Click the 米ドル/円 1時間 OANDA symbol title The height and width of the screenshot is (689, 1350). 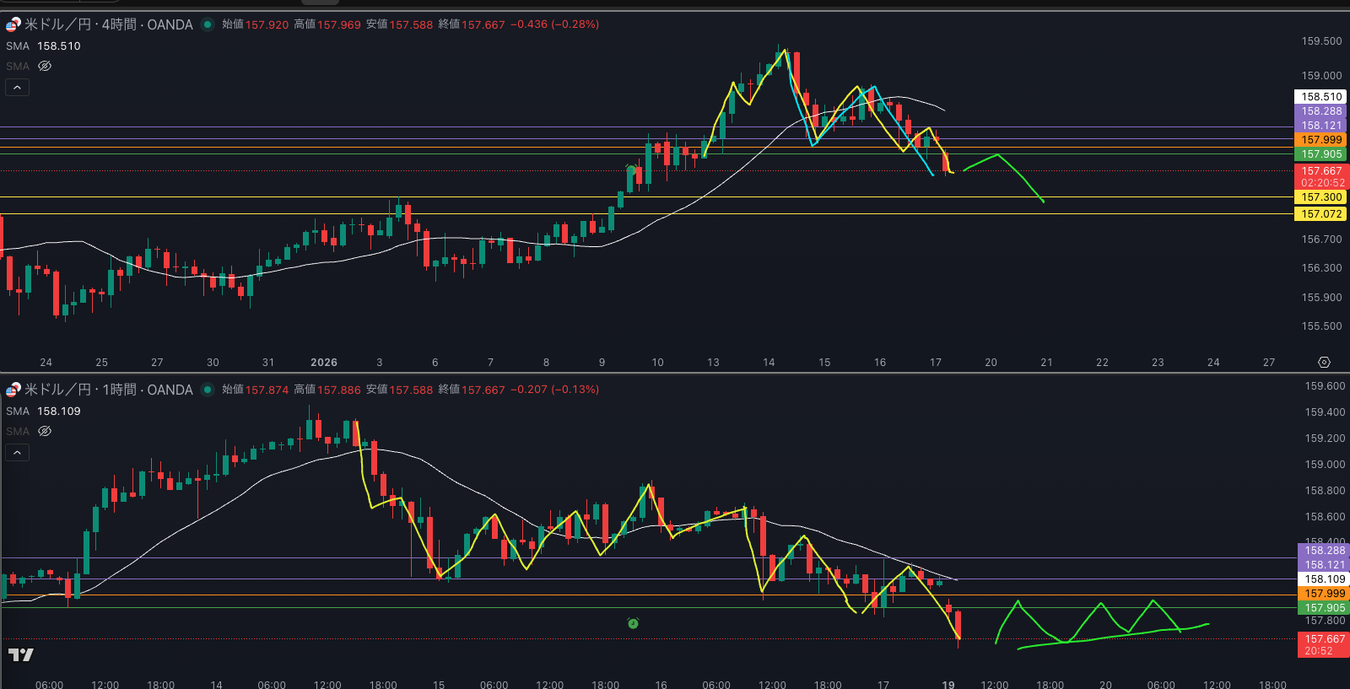coord(109,390)
